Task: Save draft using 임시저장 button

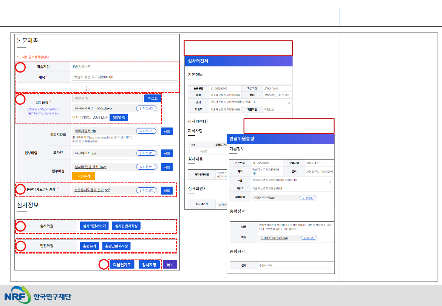Action: coord(149,265)
